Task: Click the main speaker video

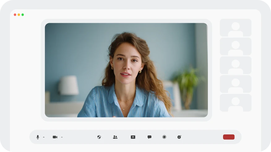Action: pos(126,70)
